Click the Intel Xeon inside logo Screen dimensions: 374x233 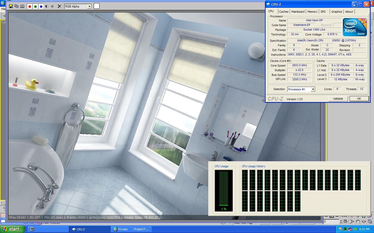355,27
